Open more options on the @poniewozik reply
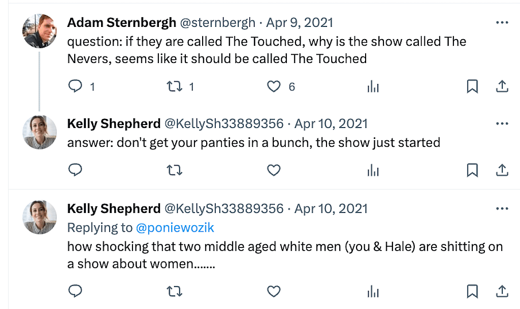The image size is (520, 309). coord(502,209)
